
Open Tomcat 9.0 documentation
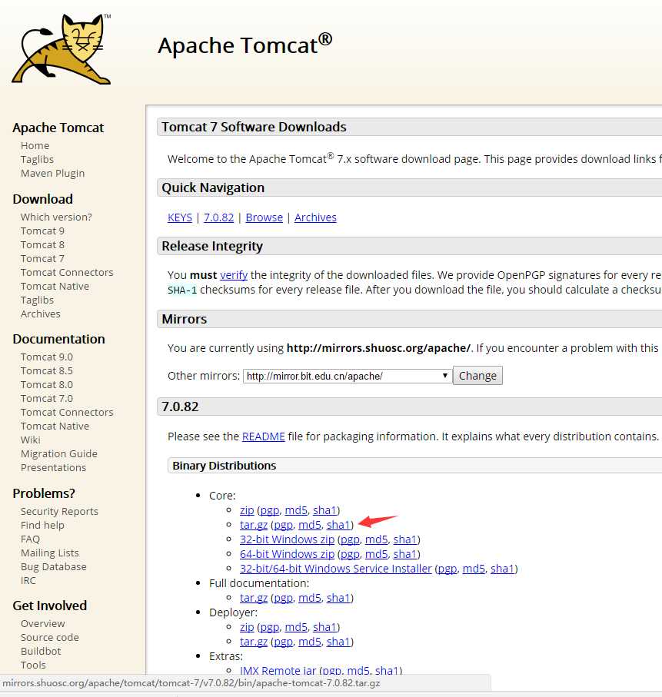coord(47,357)
